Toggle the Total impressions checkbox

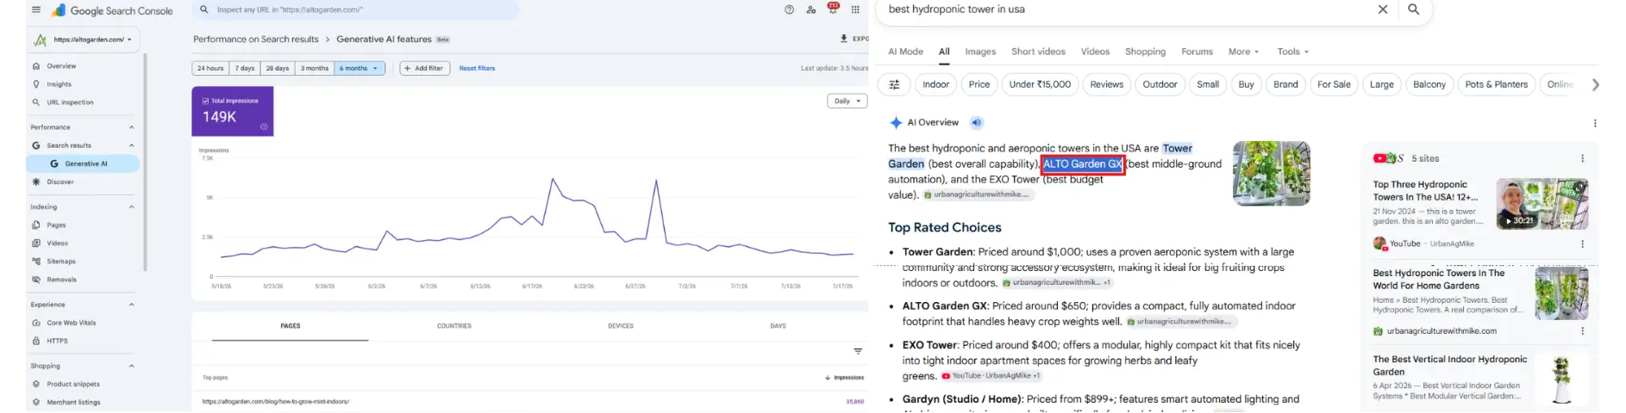pos(205,101)
